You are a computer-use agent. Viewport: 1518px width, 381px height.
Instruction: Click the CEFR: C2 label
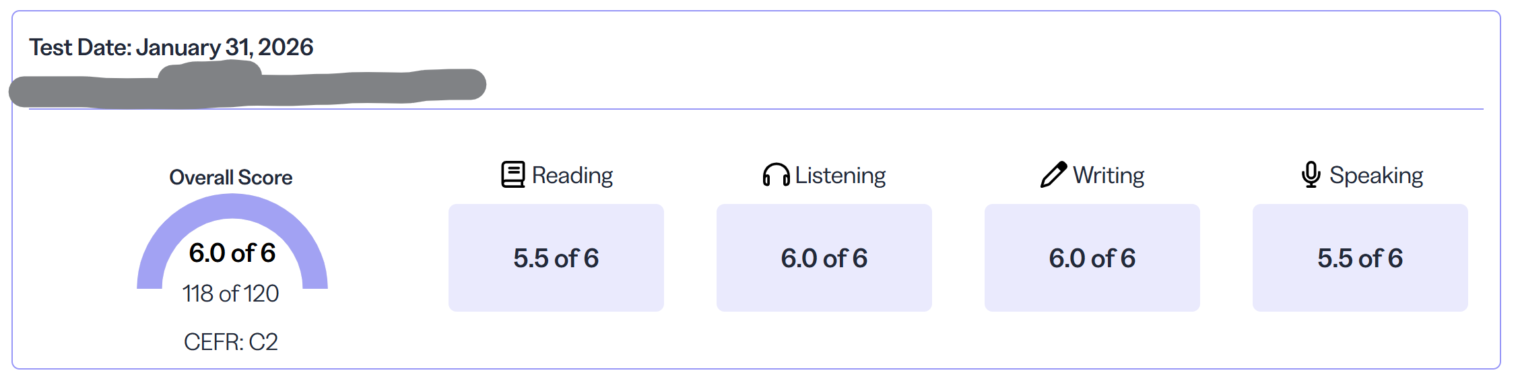[x=231, y=342]
